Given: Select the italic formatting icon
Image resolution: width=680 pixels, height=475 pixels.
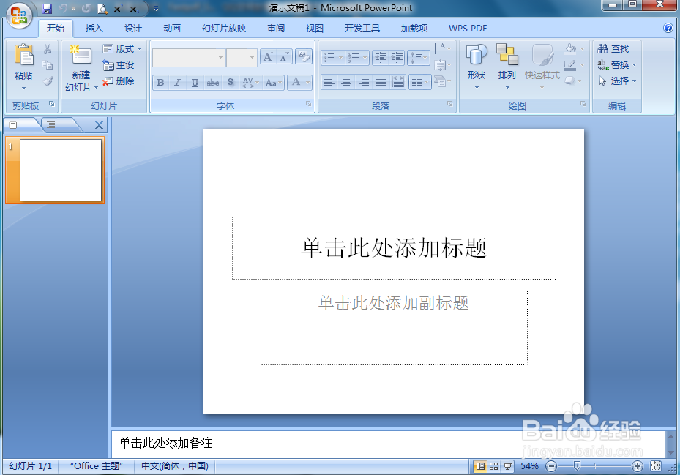Looking at the screenshot, I should click(178, 82).
